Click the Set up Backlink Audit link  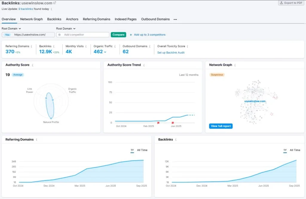pyautogui.click(x=171, y=52)
